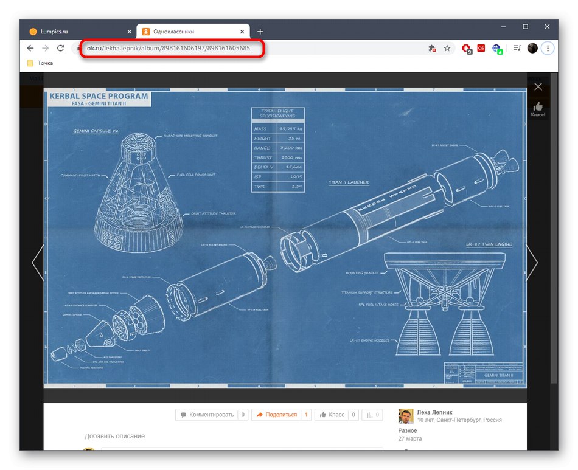Switch to the Одноклассники tab

[x=193, y=32]
